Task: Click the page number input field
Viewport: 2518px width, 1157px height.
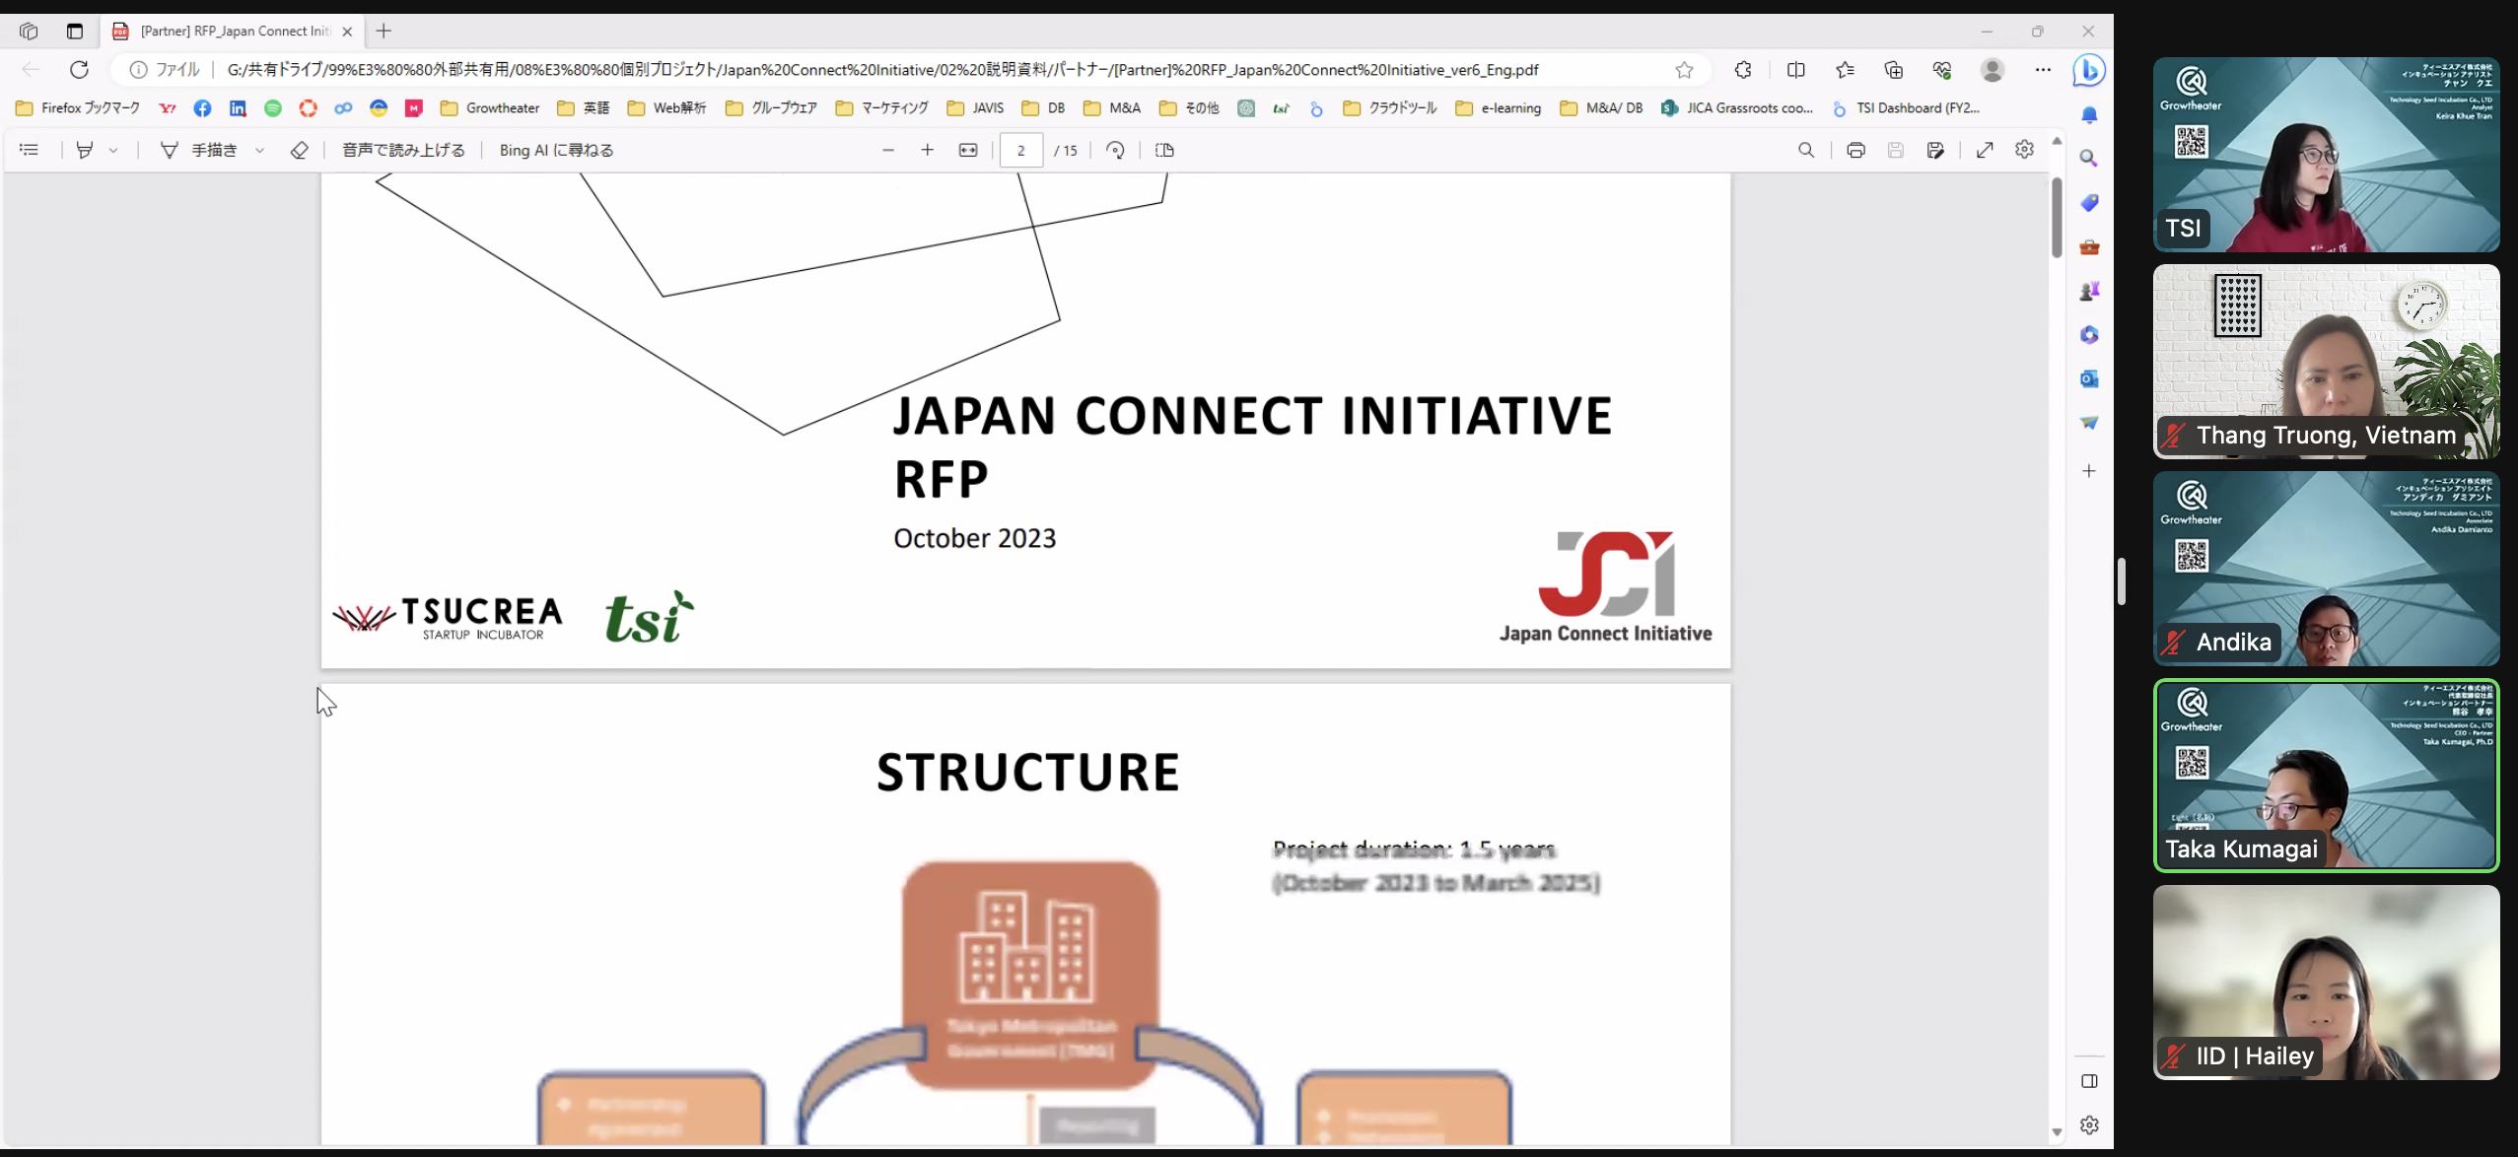Action: click(1020, 150)
